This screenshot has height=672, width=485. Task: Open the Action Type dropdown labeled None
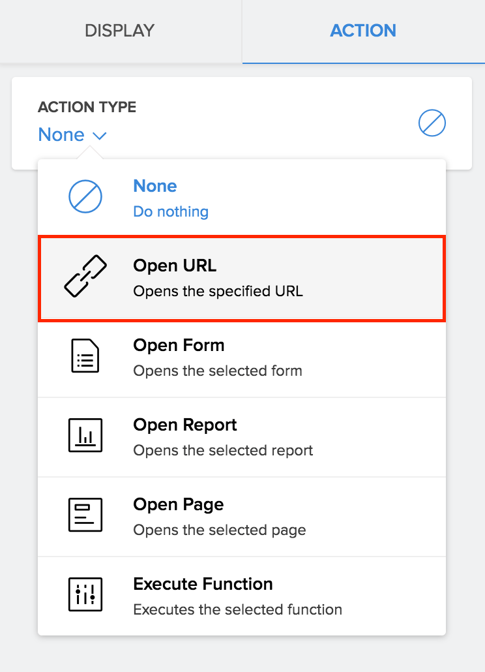tap(72, 134)
